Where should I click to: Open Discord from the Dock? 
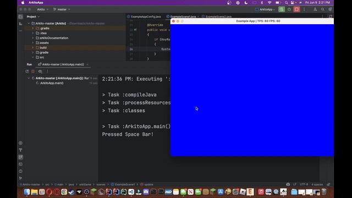pos(146,192)
